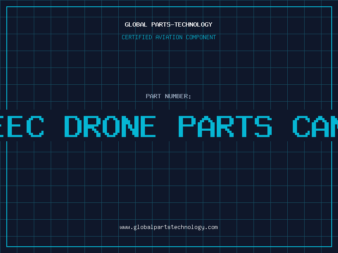Click the large DRONE word in banner
Viewport: 338px width, 253px height.
click(x=110, y=126)
